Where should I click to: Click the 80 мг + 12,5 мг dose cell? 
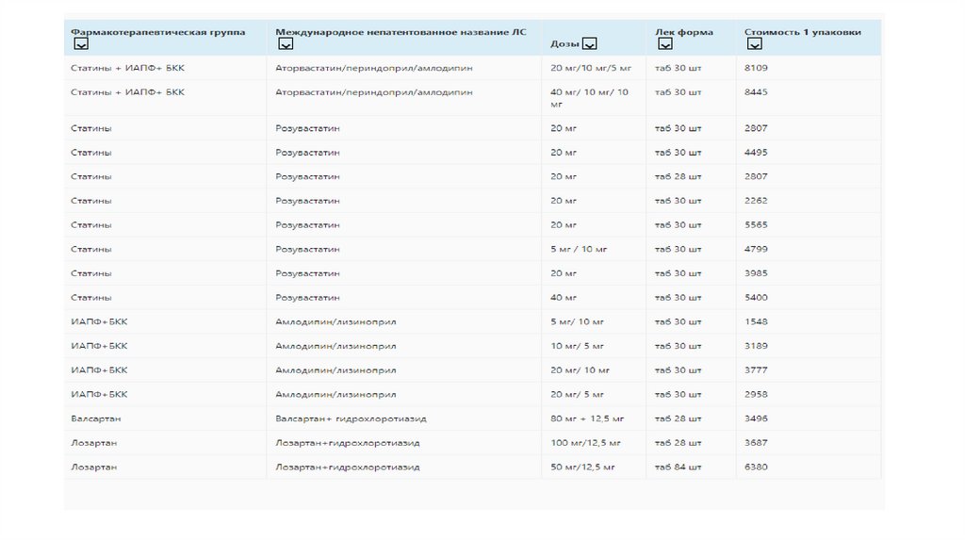click(x=587, y=418)
